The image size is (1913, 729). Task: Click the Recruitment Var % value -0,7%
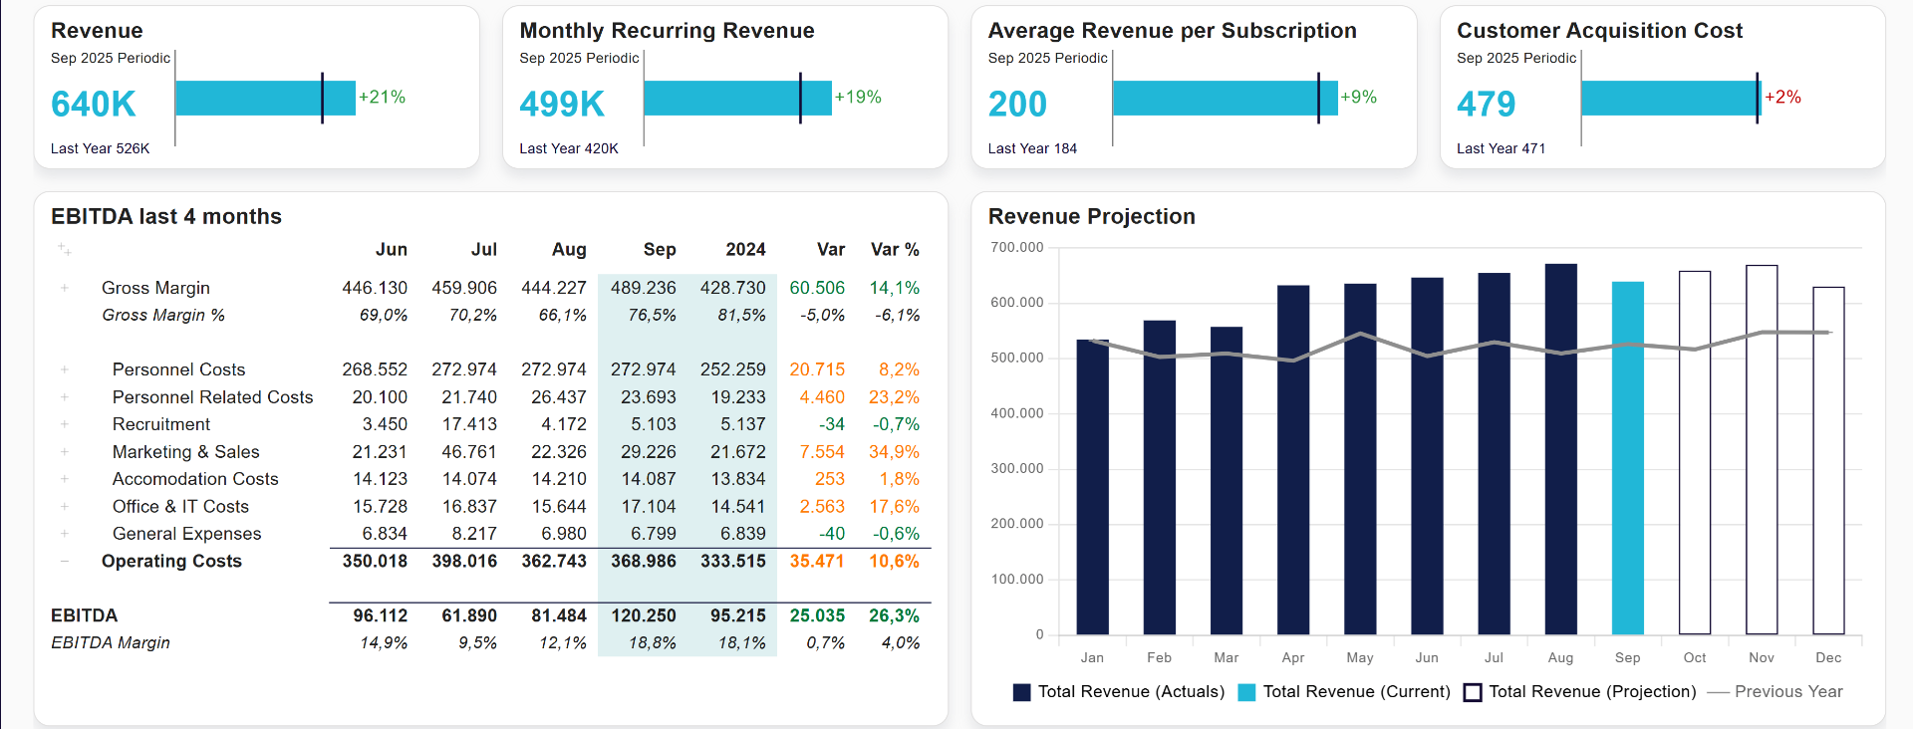896,424
